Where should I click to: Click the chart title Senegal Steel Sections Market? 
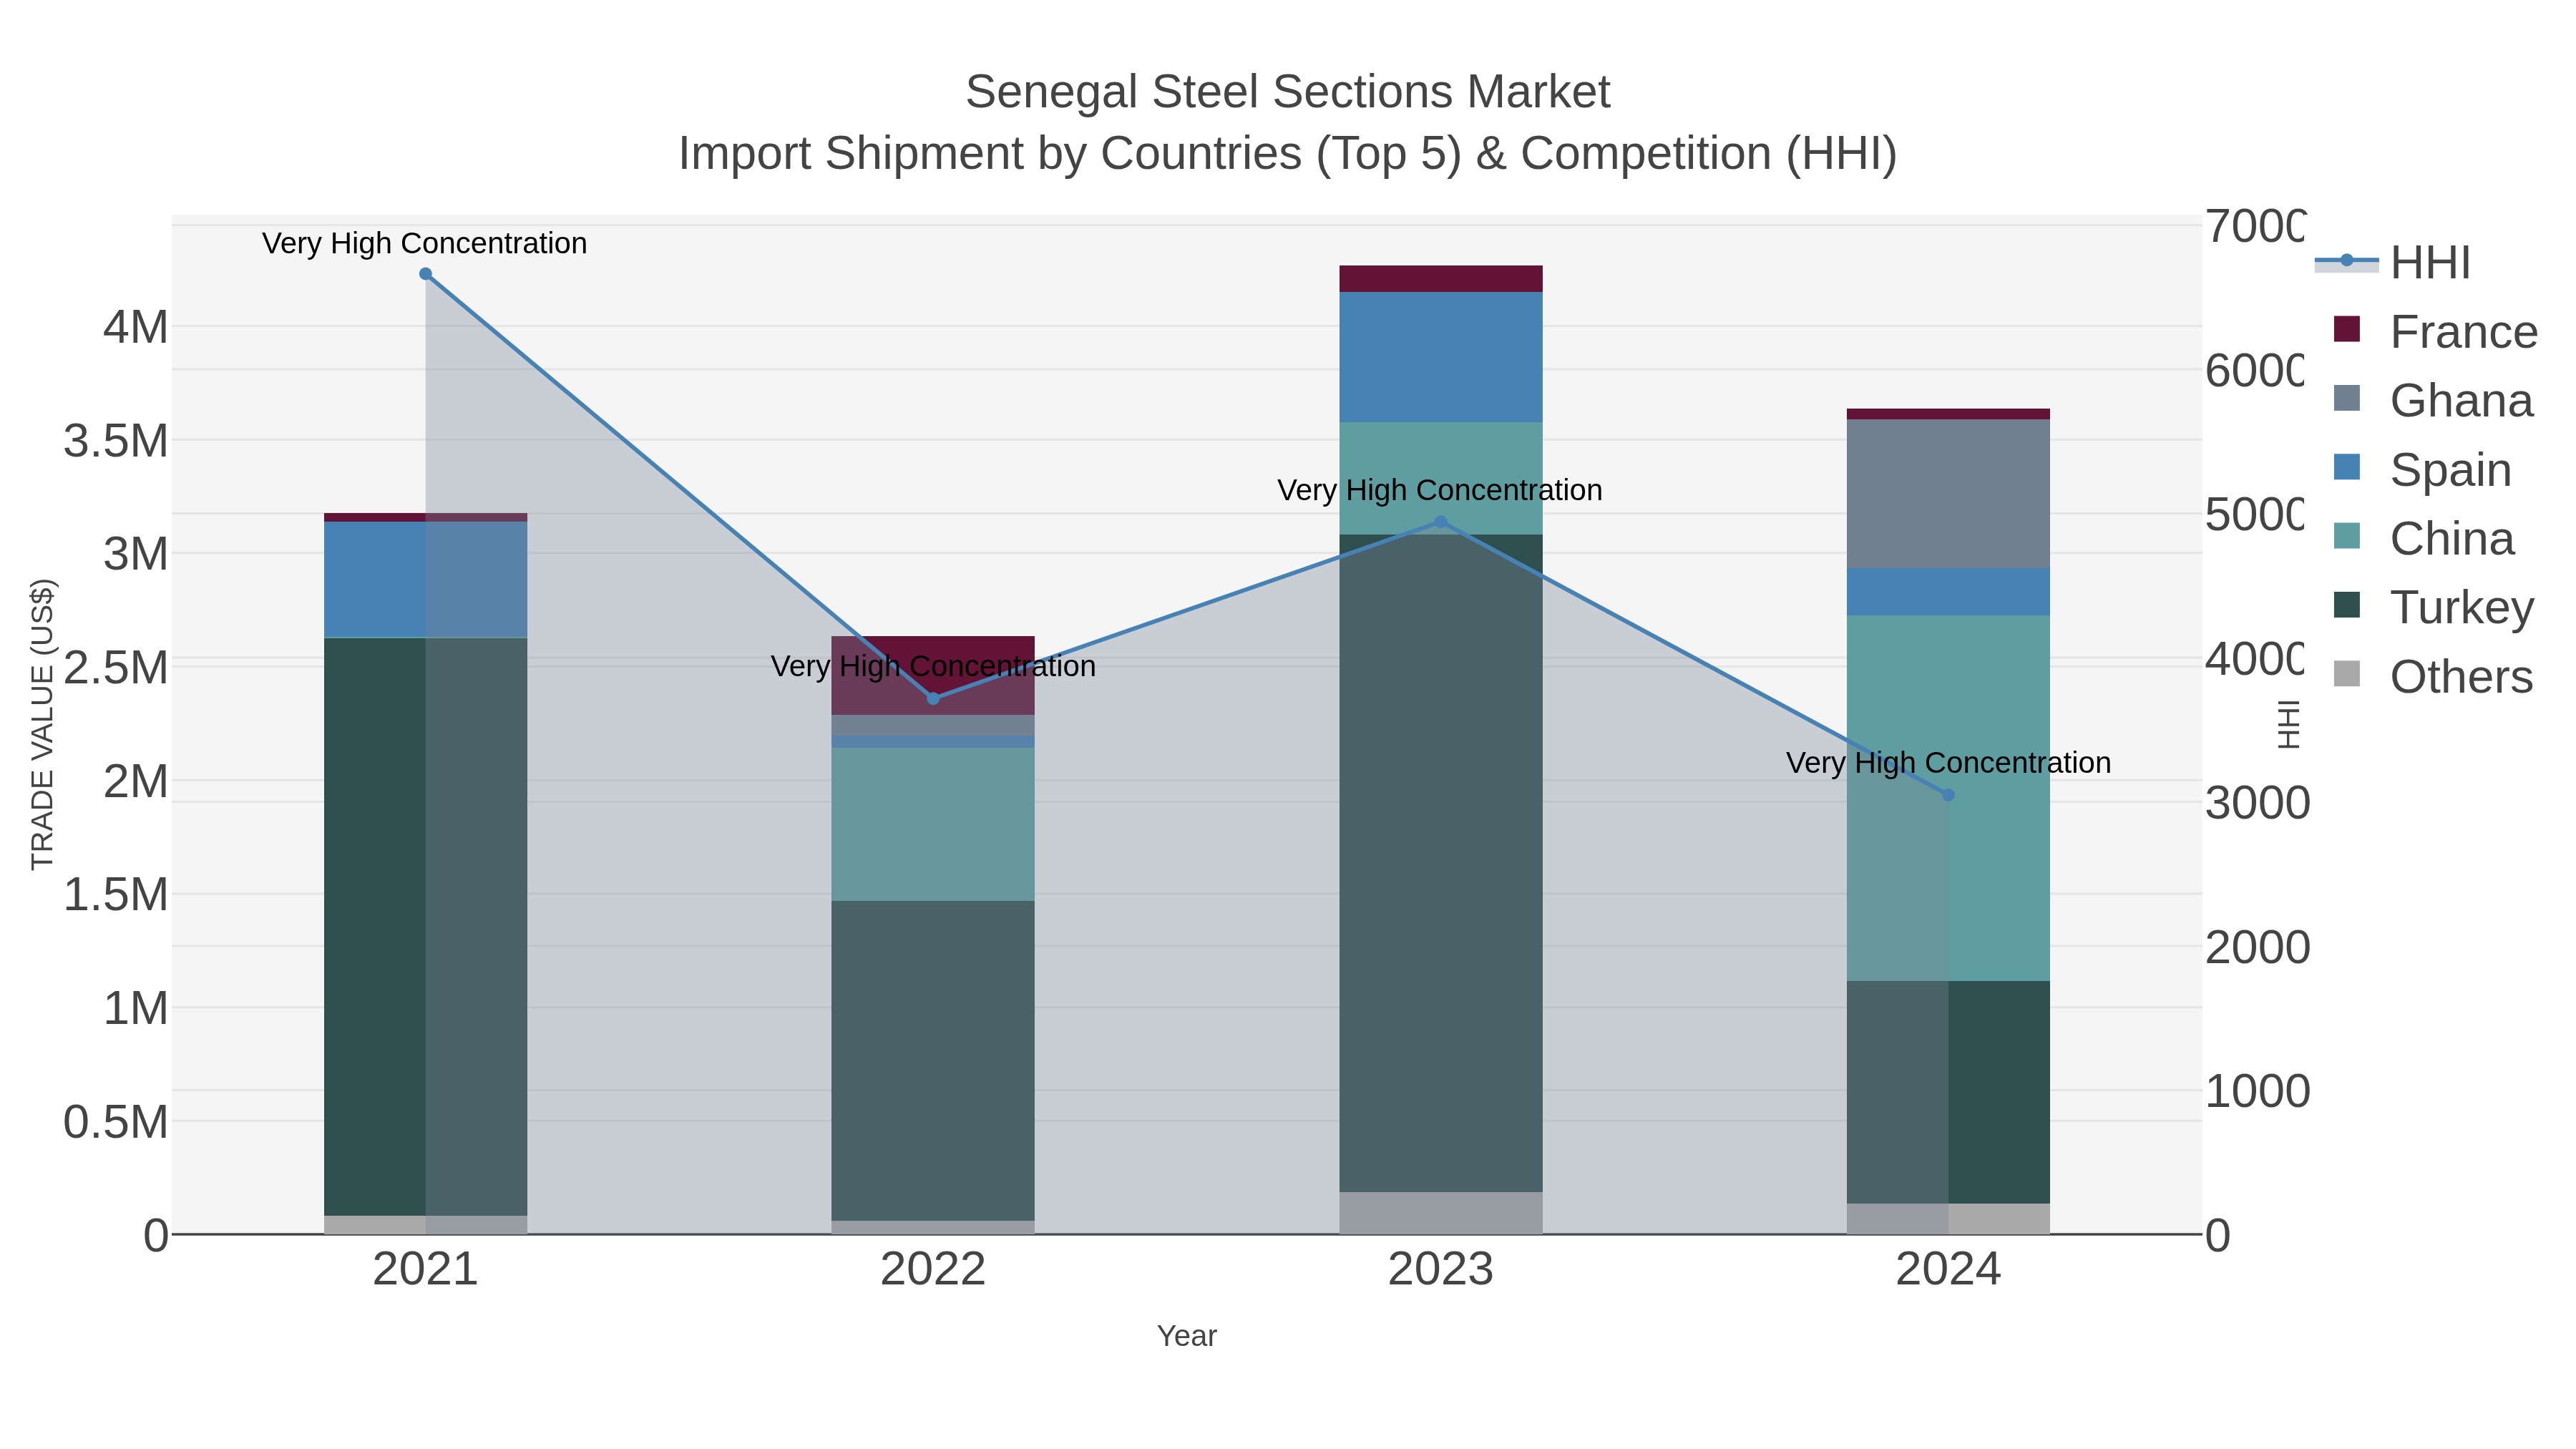[1288, 92]
